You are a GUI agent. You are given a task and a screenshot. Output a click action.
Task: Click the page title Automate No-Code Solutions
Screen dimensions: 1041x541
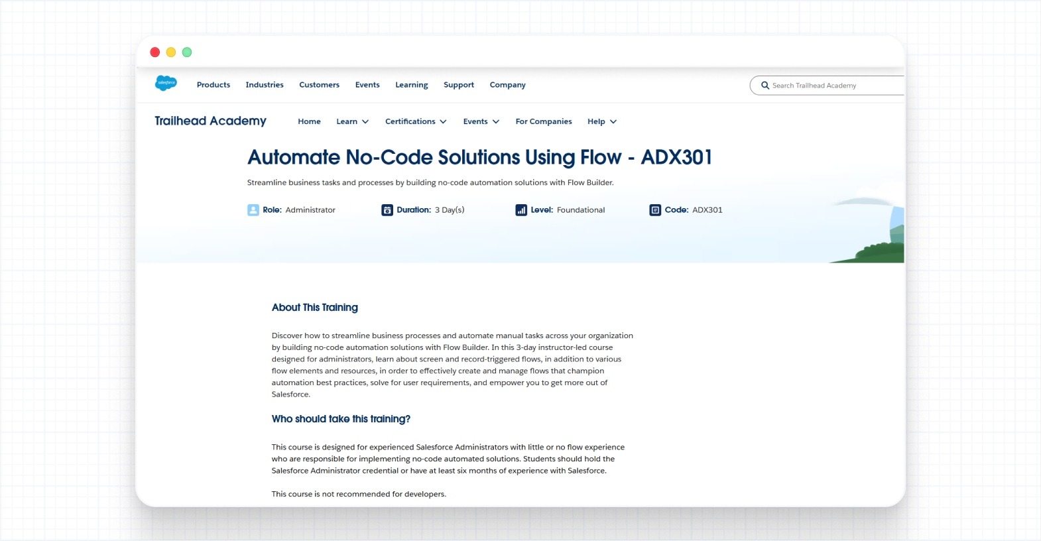(x=479, y=157)
